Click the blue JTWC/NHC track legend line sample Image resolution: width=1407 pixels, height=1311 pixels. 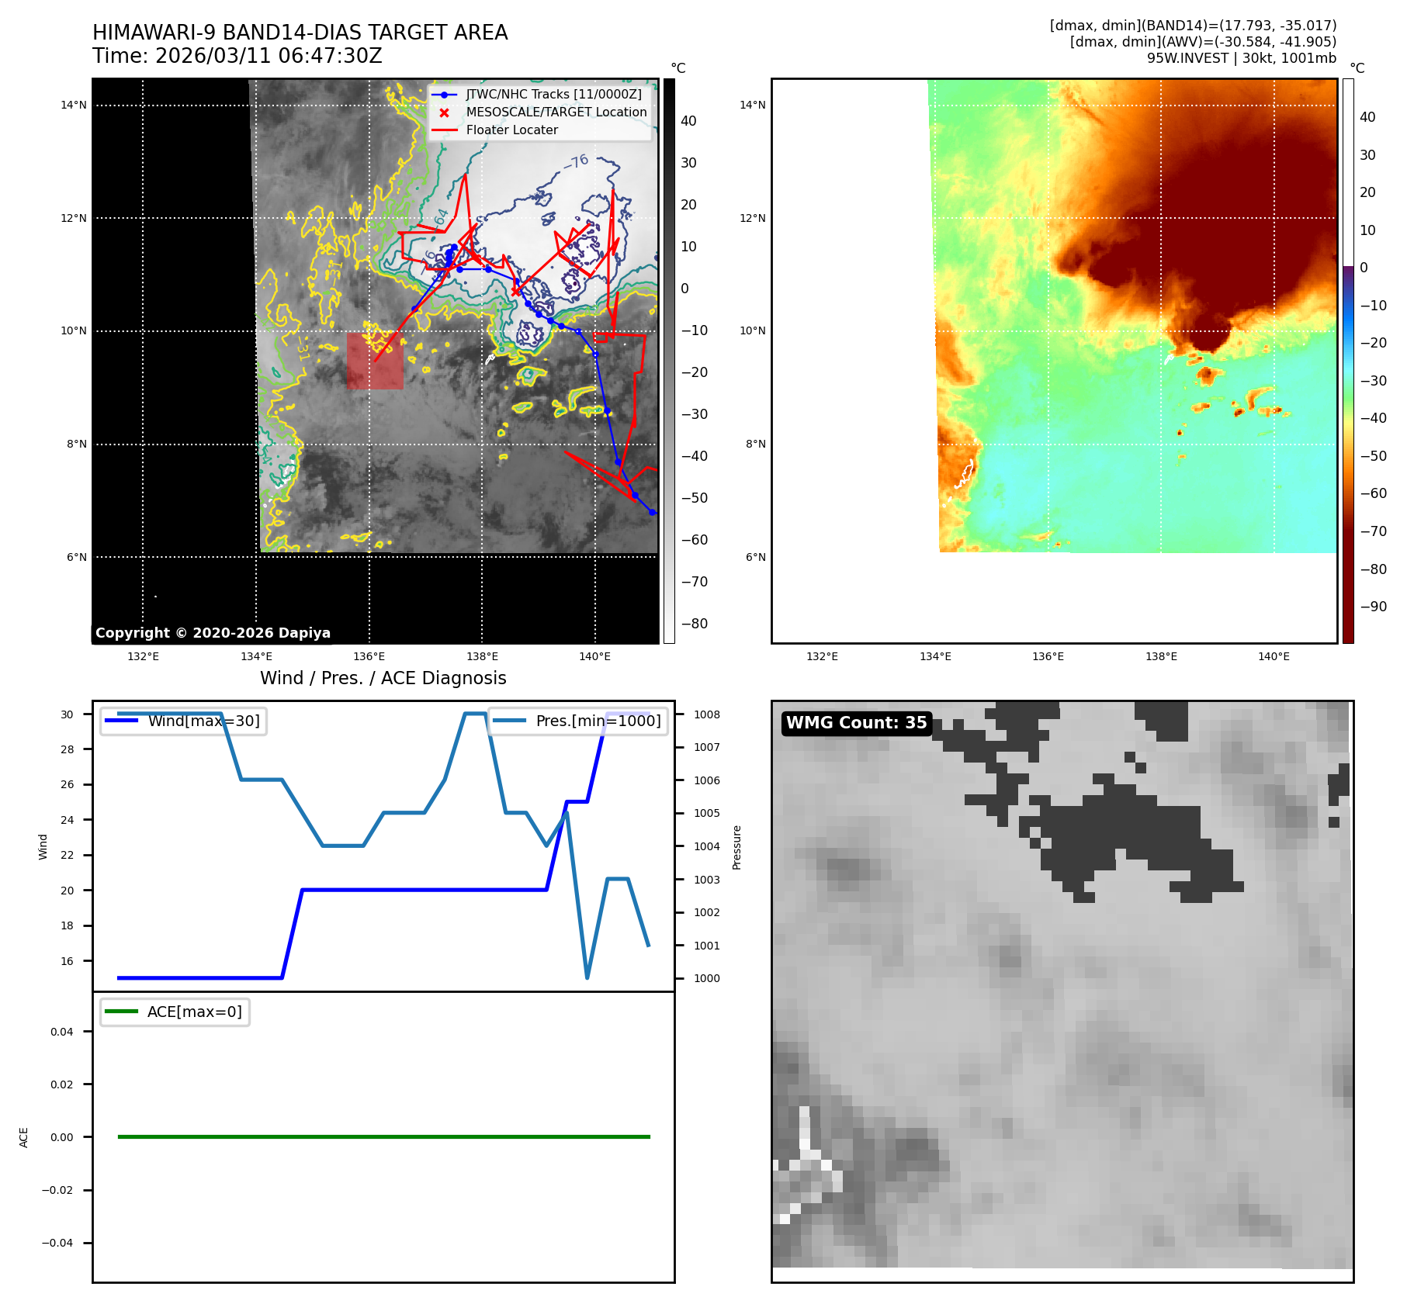(444, 95)
